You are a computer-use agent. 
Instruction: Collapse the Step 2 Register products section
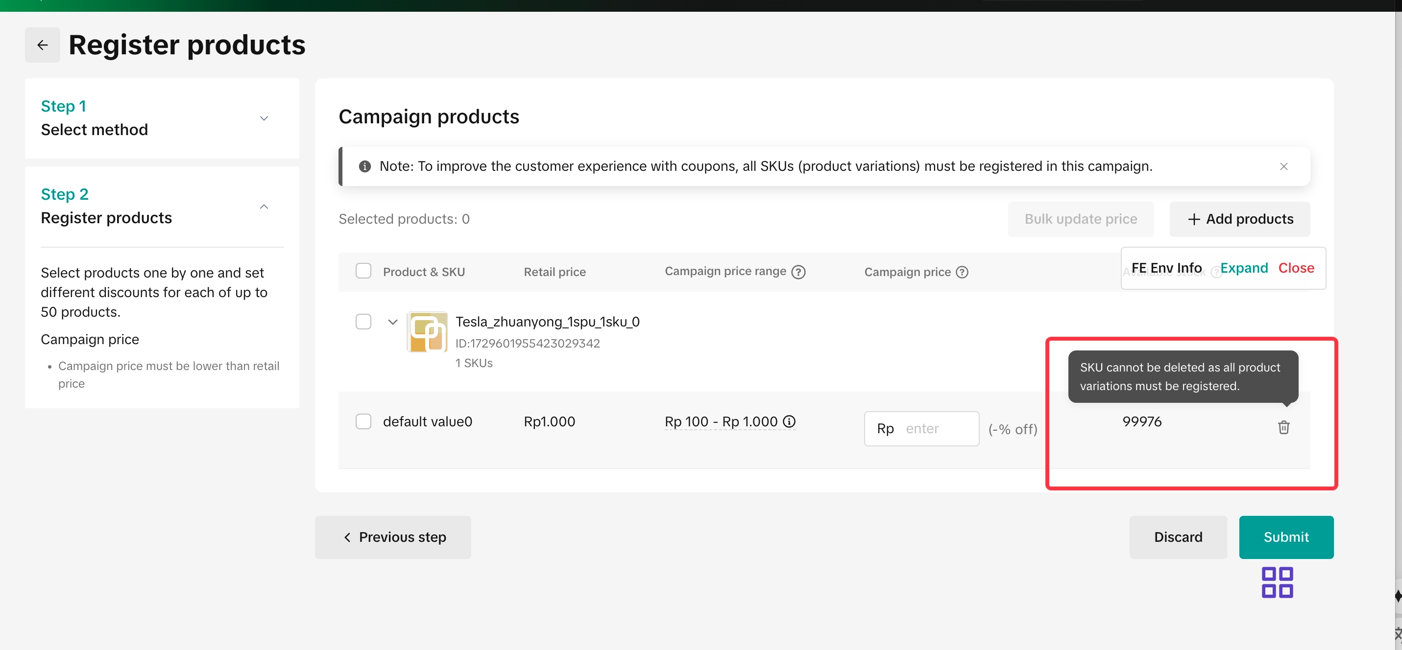pos(264,207)
